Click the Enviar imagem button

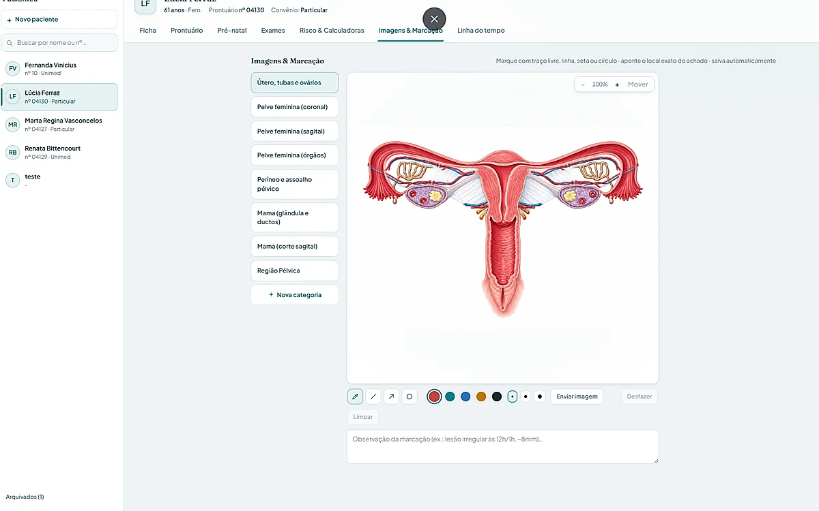577,397
